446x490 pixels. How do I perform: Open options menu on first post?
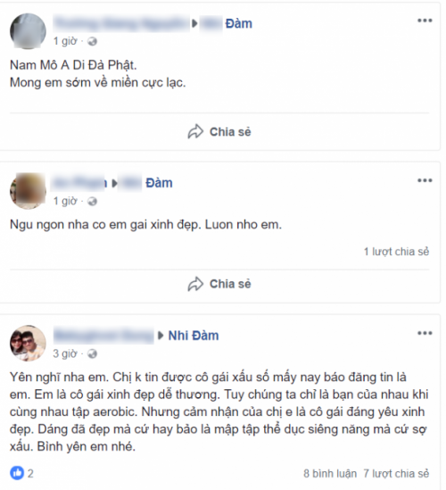tap(425, 21)
